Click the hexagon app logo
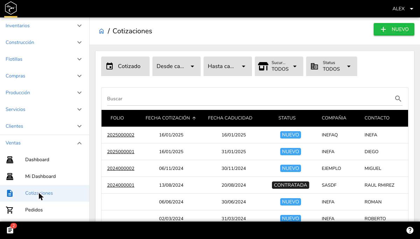 point(11,8)
